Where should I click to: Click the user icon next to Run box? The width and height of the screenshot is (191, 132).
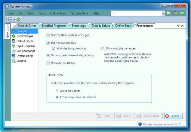pyautogui.click(x=176, y=13)
